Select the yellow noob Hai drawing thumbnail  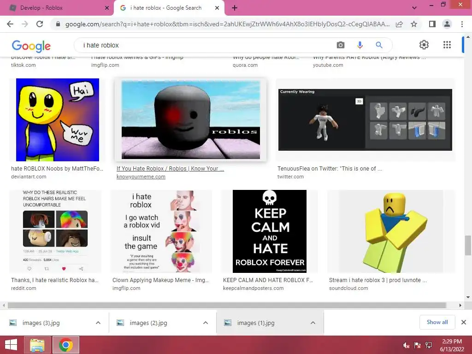coord(58,120)
